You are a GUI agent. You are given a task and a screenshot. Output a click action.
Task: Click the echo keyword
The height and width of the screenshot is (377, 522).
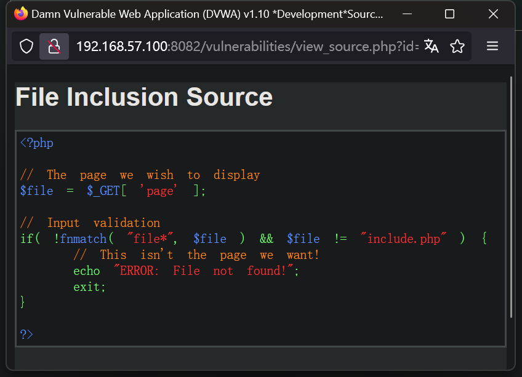(87, 271)
